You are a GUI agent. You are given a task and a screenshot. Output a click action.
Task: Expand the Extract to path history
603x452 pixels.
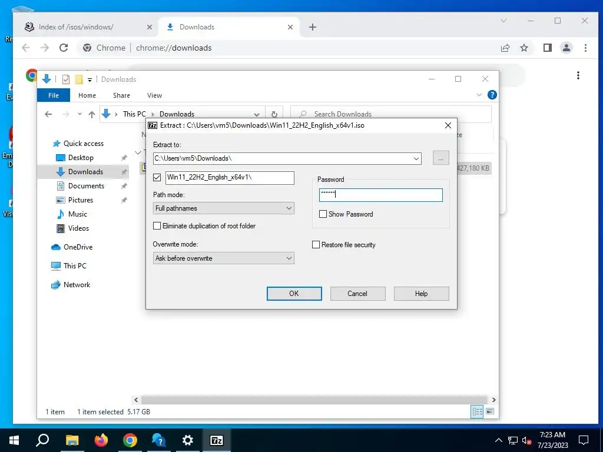(x=416, y=158)
